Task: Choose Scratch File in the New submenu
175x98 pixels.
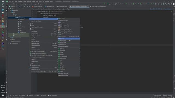Action: (69, 37)
